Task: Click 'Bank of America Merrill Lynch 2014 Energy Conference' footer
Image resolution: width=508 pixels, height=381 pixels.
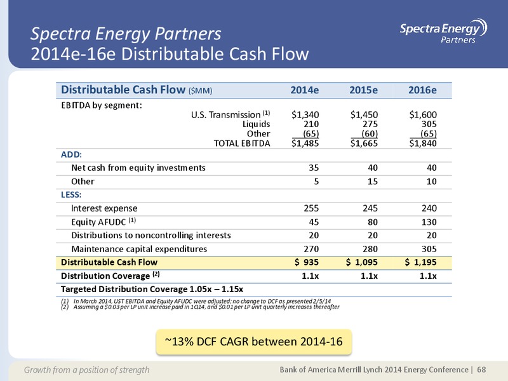Action: 374,370
